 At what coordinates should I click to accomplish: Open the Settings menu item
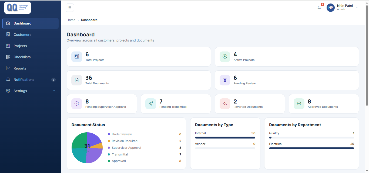coord(30,91)
